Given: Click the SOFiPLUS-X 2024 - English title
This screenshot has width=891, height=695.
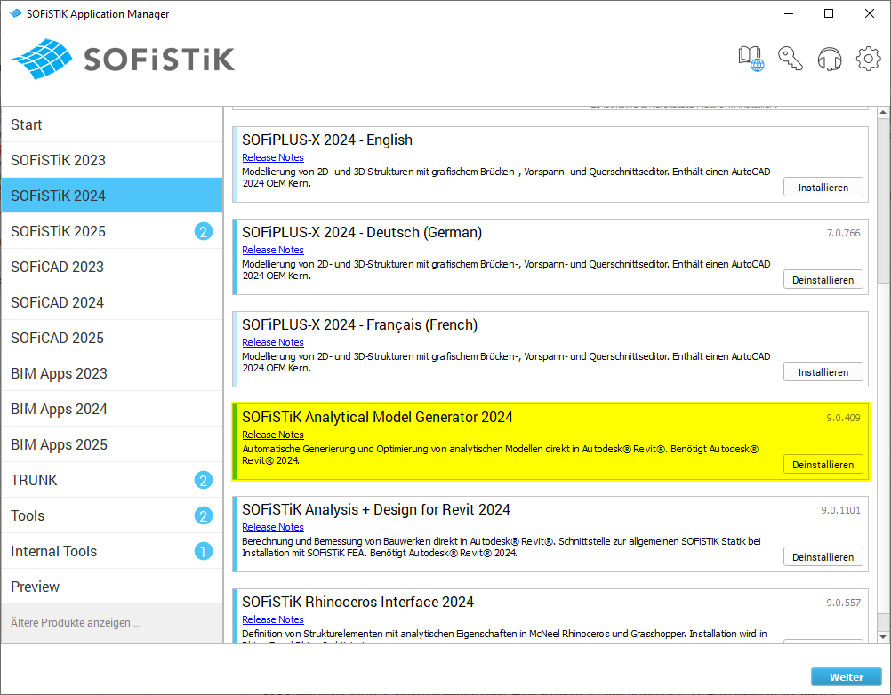Looking at the screenshot, I should (x=327, y=140).
